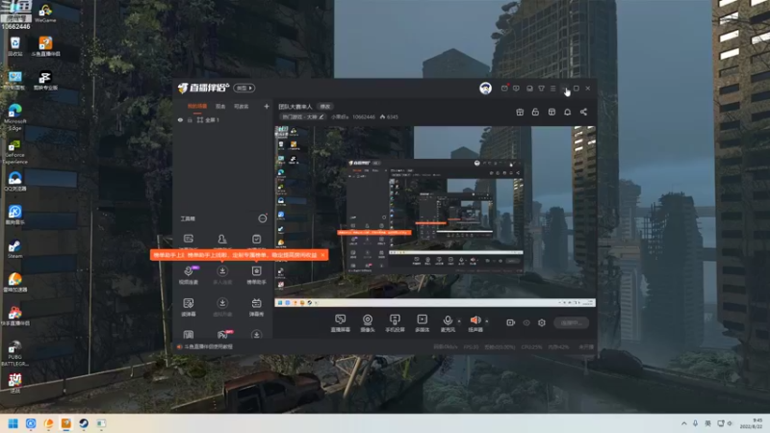The width and height of the screenshot is (770, 433).
Task: Click the CPU:25% status entry
Action: click(532, 346)
